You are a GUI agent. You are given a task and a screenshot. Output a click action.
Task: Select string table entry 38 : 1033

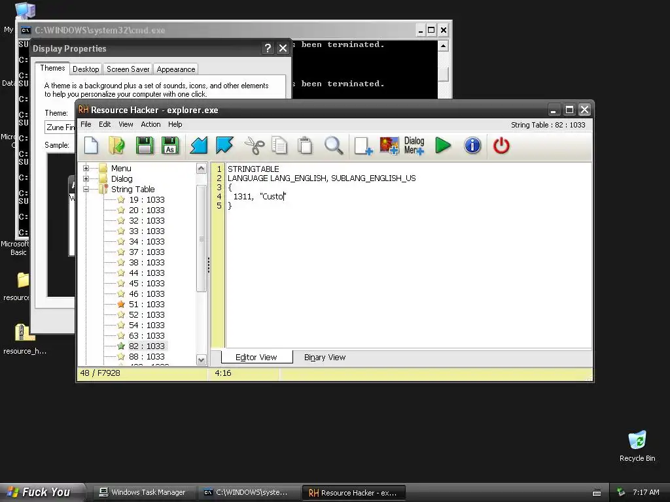pos(147,263)
